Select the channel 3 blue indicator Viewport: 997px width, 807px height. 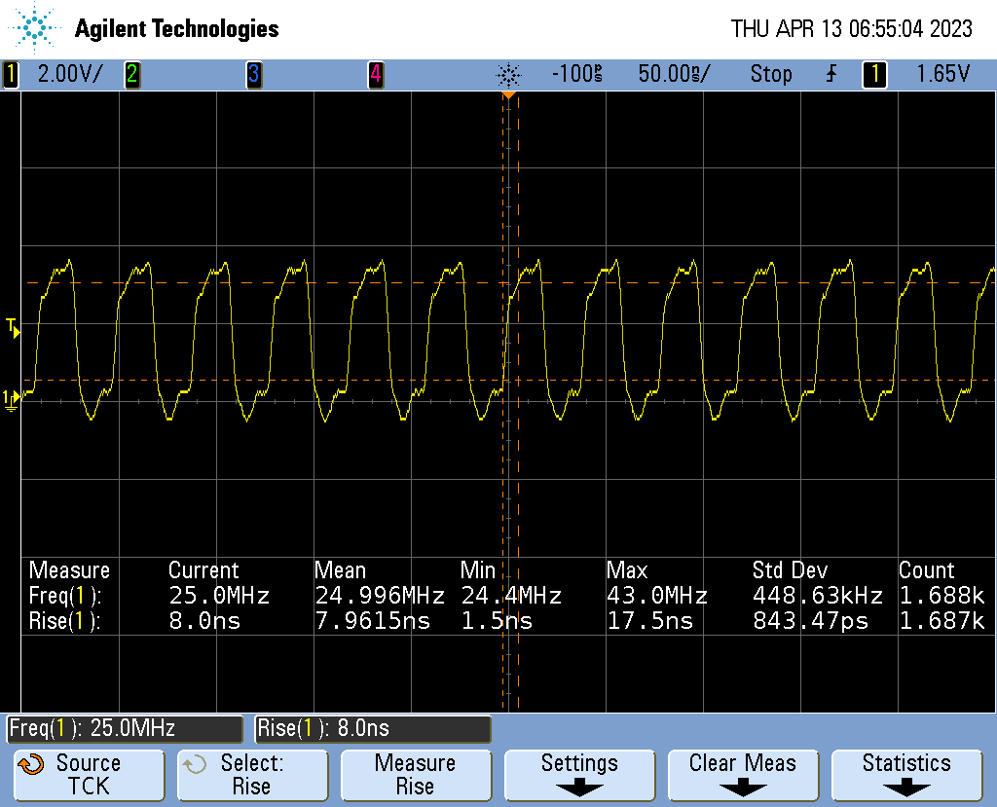(x=253, y=74)
